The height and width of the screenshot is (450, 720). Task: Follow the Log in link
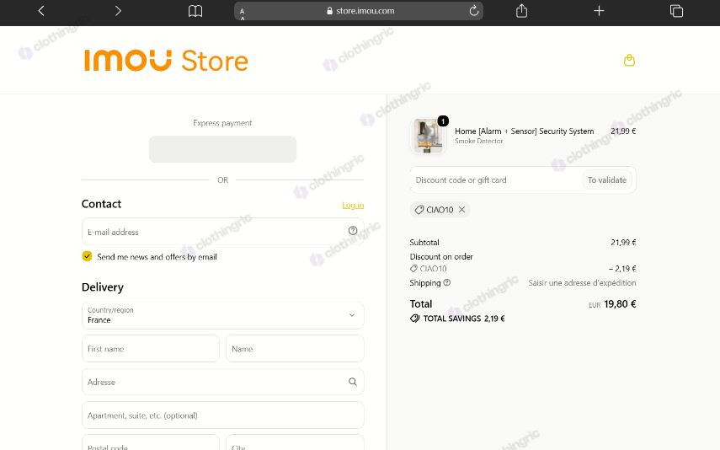353,205
